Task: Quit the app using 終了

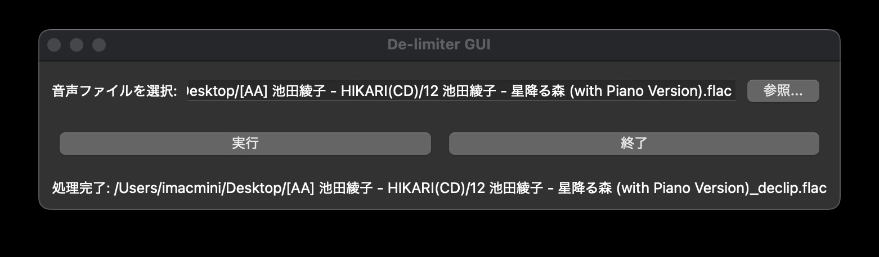Action: tap(634, 143)
